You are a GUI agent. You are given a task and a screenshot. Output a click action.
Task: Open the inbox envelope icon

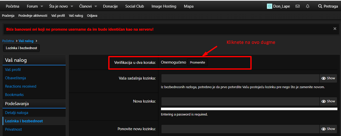pos(297,6)
